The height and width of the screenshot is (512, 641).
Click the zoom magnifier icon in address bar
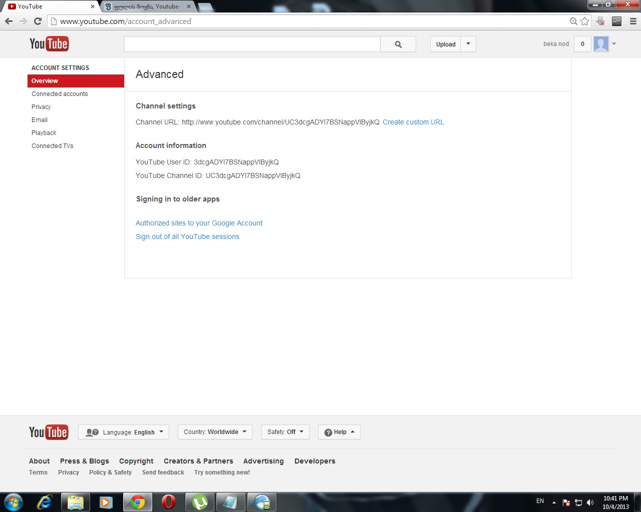(x=573, y=21)
